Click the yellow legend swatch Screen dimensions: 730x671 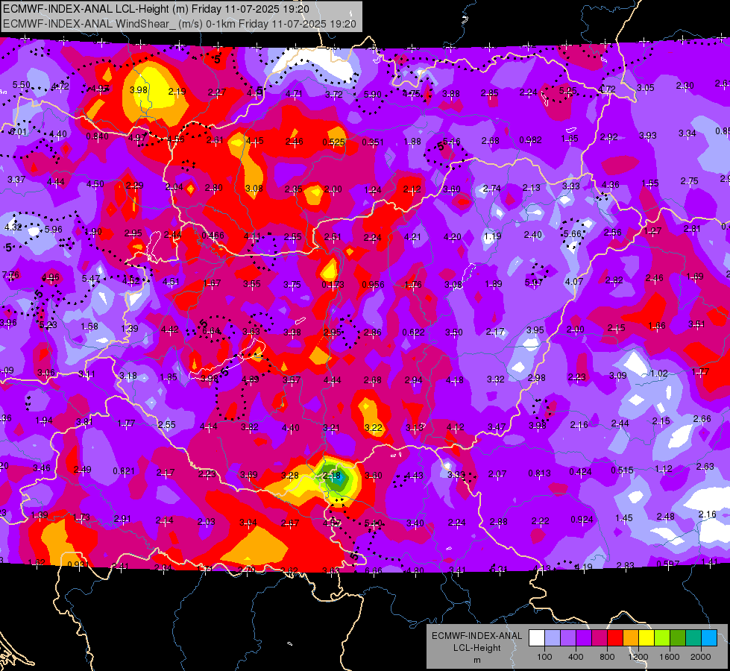[646, 638]
